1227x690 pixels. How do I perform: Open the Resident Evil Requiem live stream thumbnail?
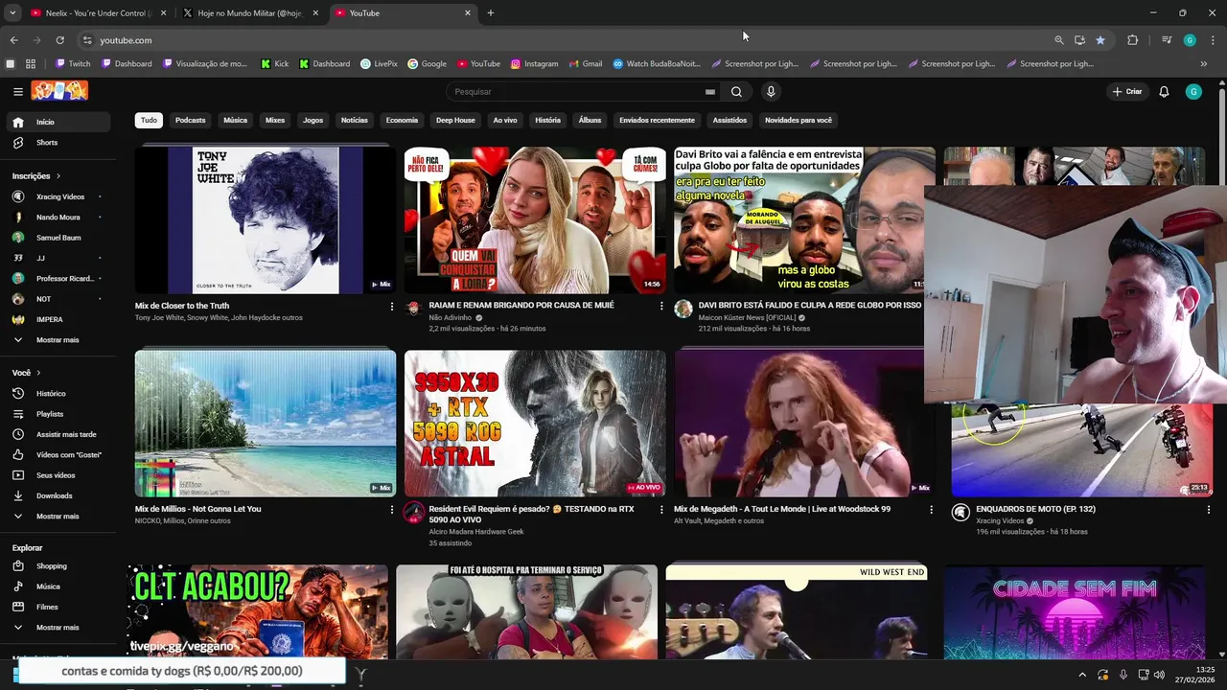535,424
